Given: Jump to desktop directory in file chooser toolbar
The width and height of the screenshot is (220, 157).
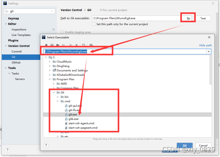Looking at the screenshot, I should click(x=52, y=45).
